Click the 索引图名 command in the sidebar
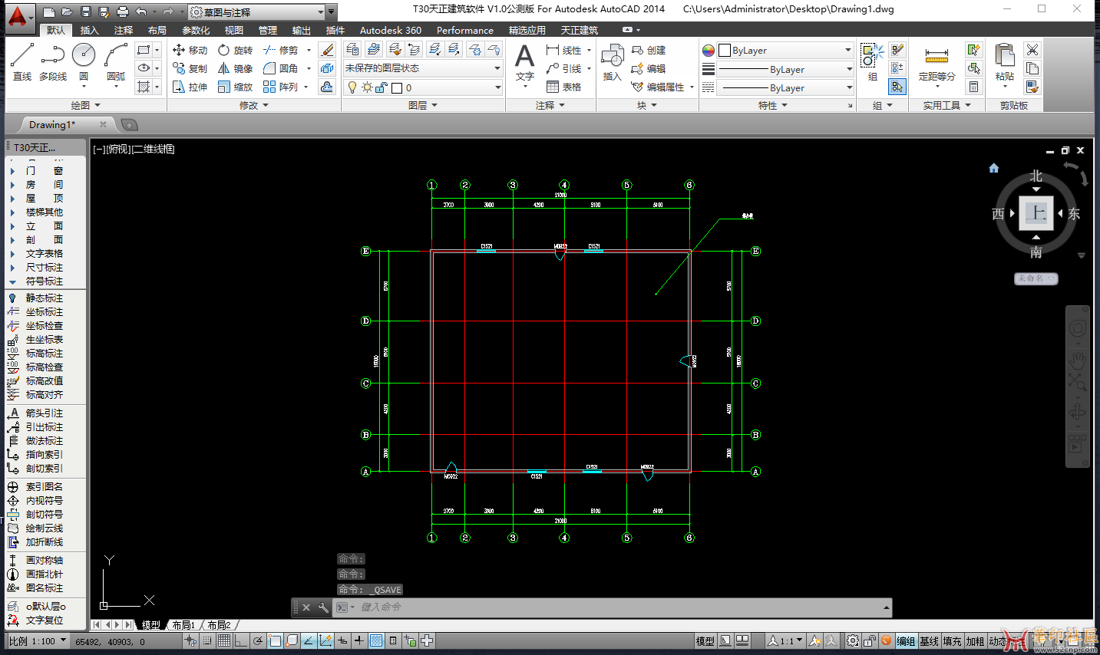The image size is (1100, 655). [36, 487]
